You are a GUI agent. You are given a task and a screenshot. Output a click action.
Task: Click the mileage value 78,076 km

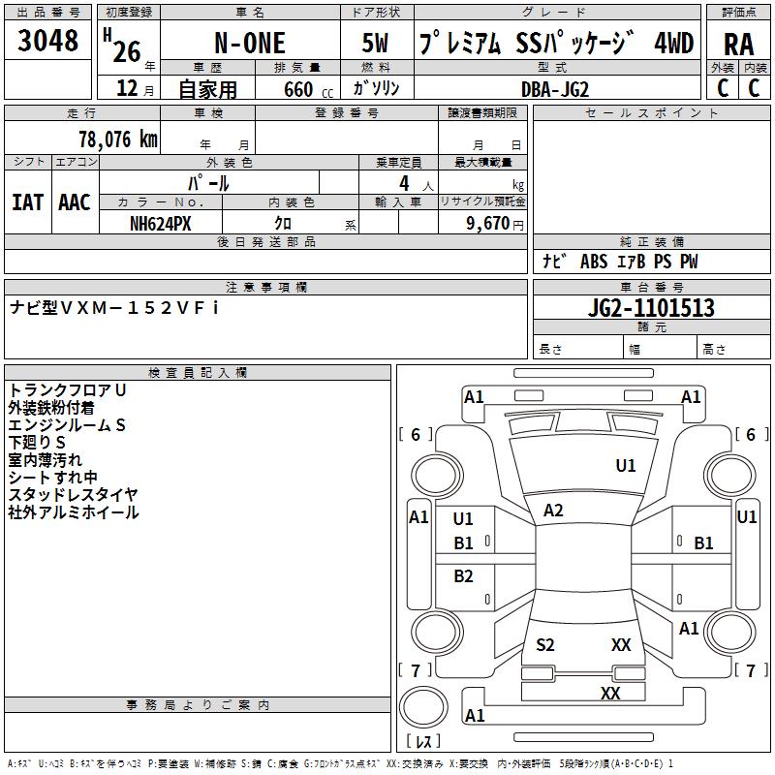[117, 139]
